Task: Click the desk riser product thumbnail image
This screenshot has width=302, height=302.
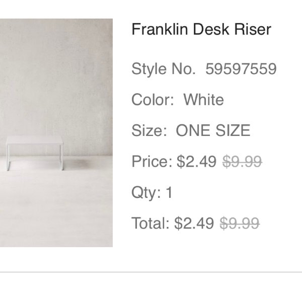Action: 56,133
